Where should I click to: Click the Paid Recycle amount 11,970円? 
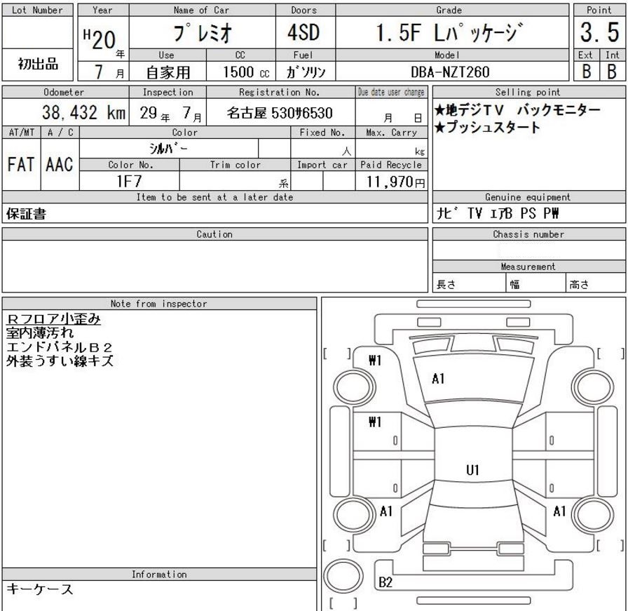point(395,182)
